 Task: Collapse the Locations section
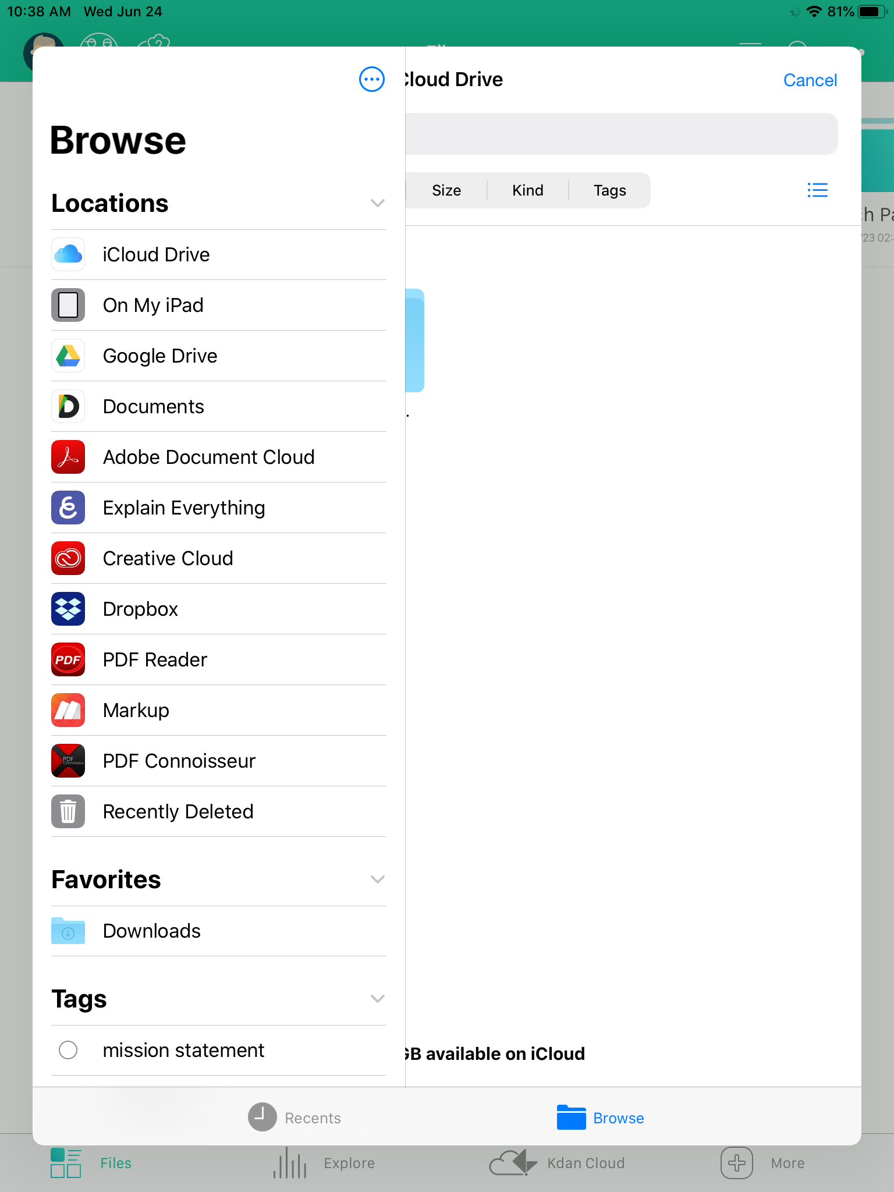378,203
